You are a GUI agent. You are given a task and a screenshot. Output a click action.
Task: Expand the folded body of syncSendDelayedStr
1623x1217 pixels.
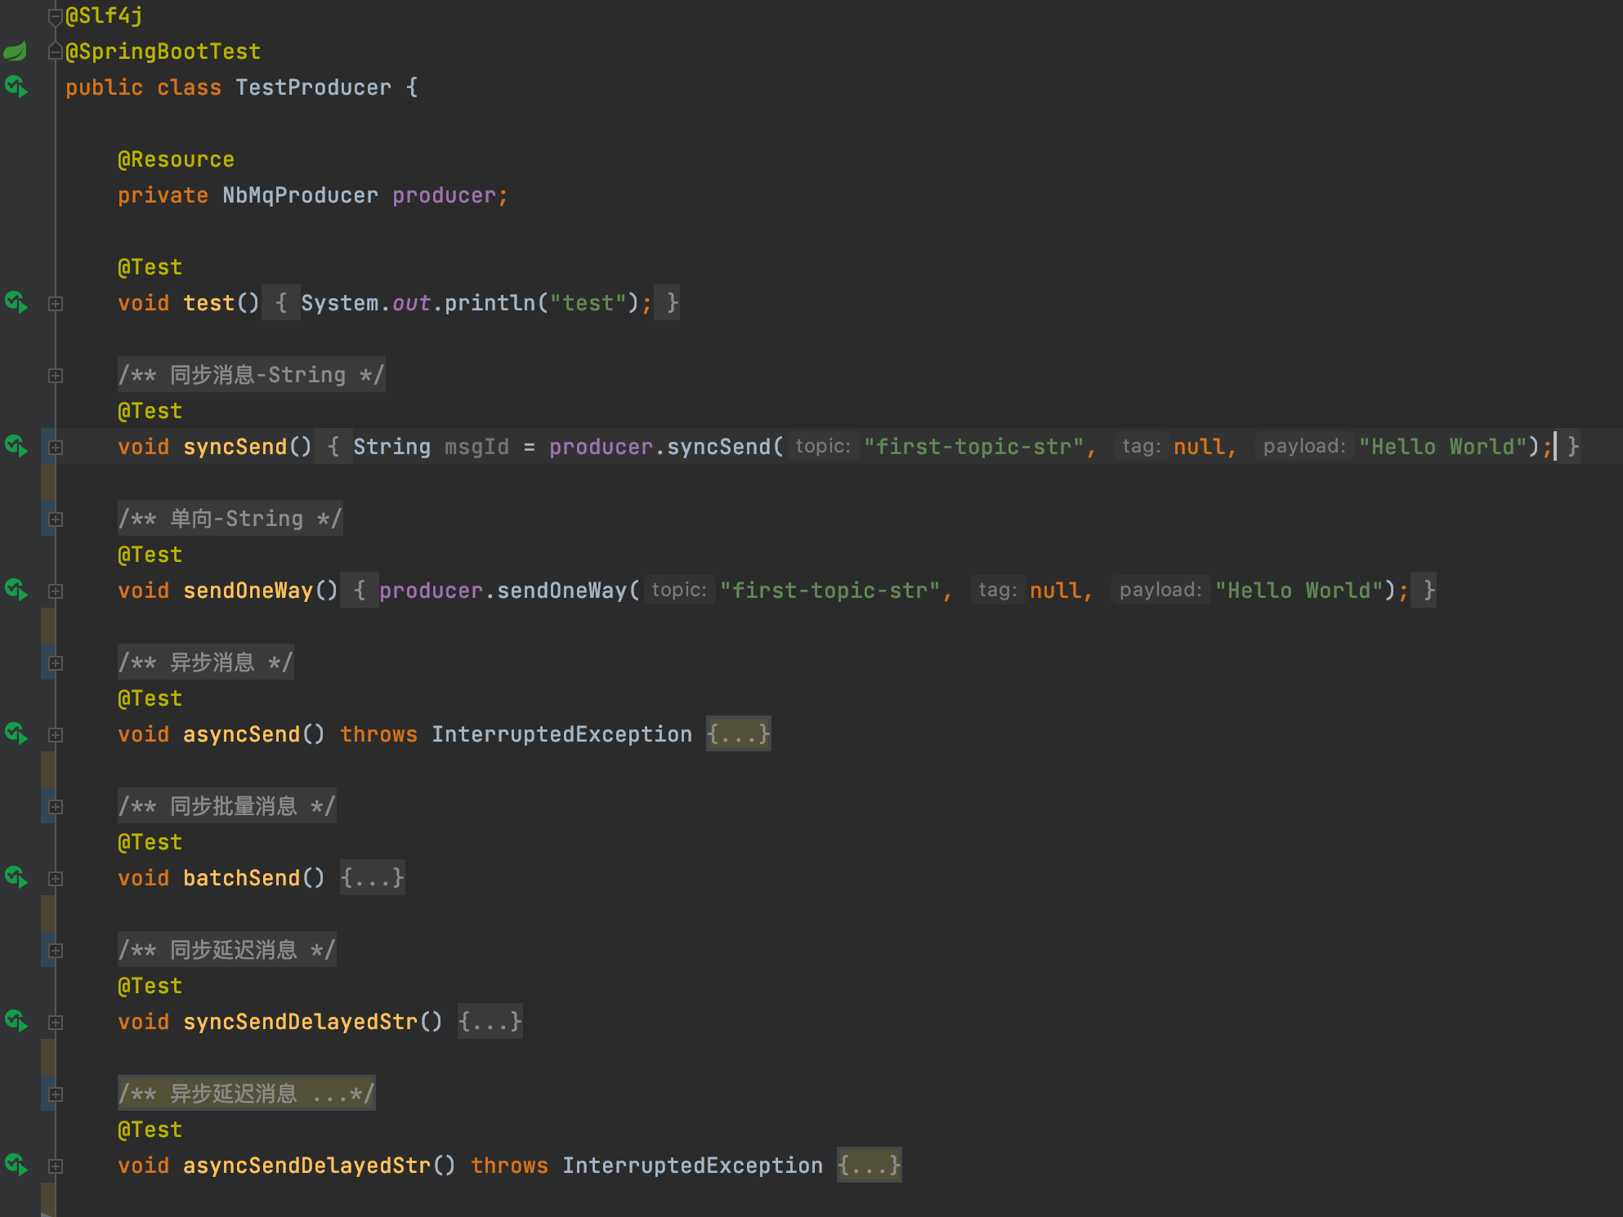coord(490,1021)
